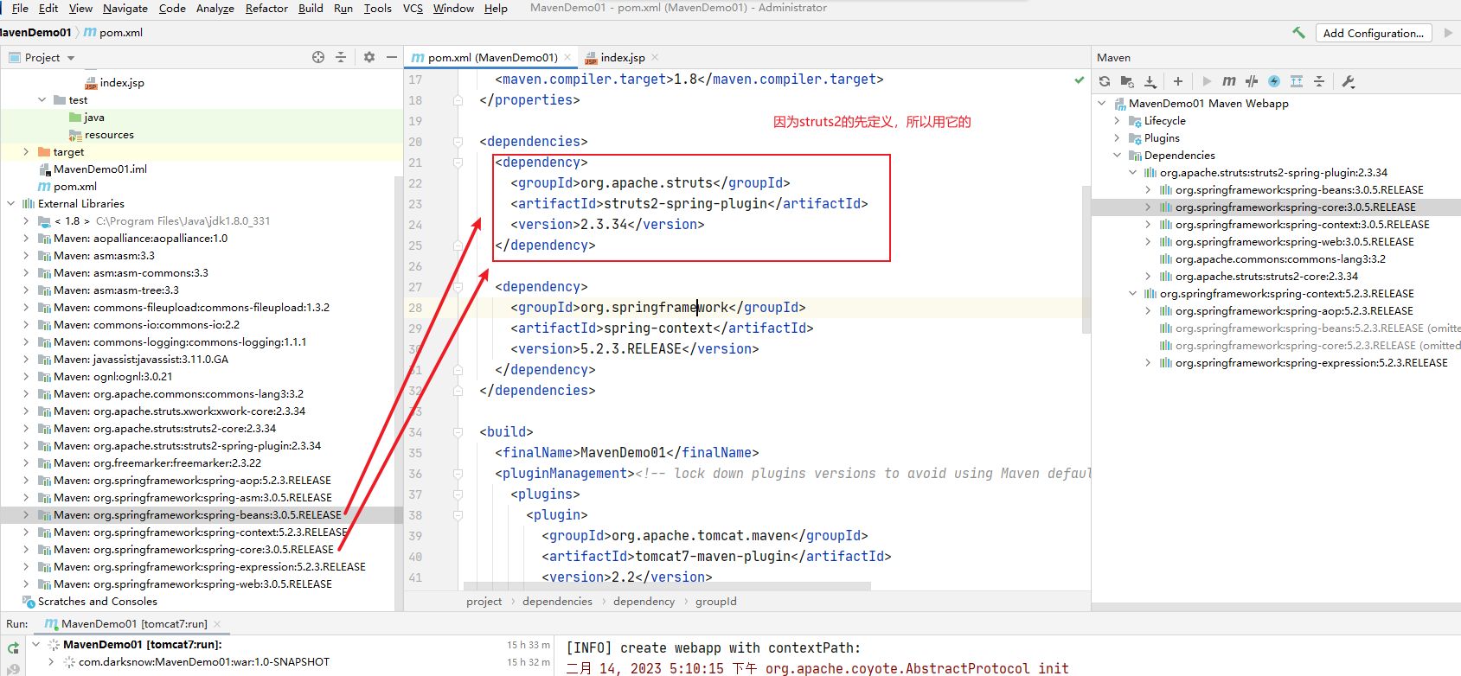This screenshot has height=676, width=1461.
Task: Collapse spring-context:5.2.3.RELEASE dependency node
Action: tap(1132, 294)
